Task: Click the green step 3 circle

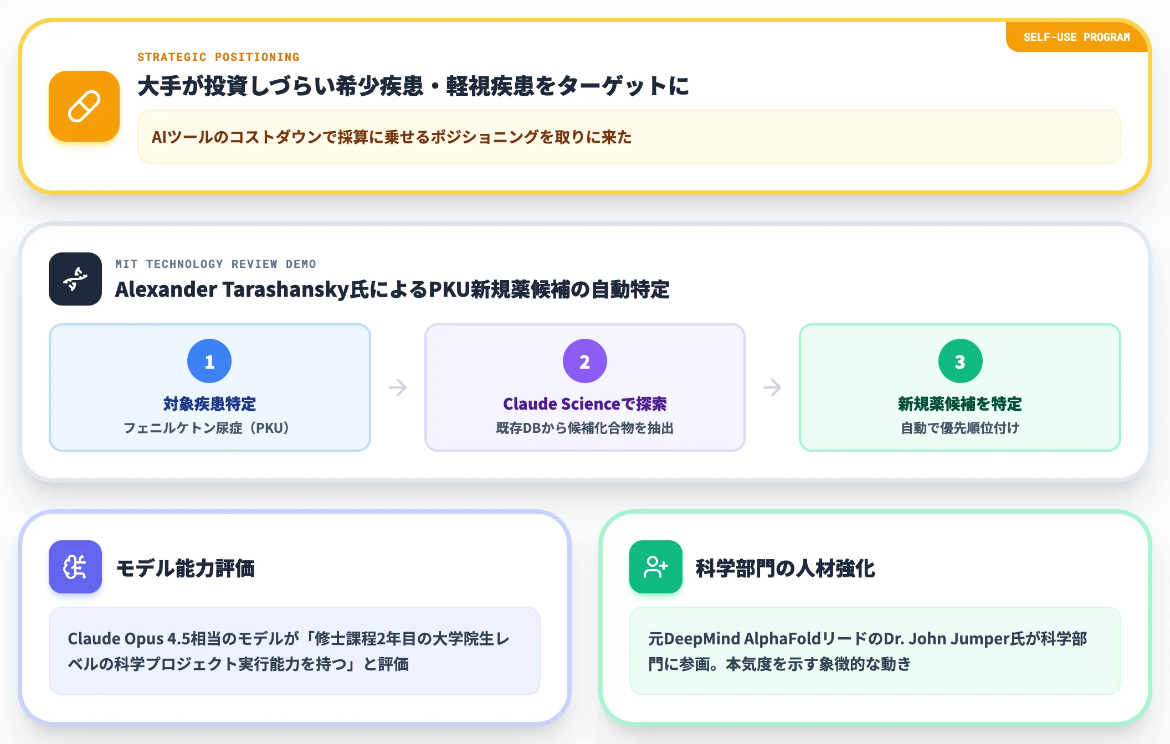Action: [x=960, y=361]
